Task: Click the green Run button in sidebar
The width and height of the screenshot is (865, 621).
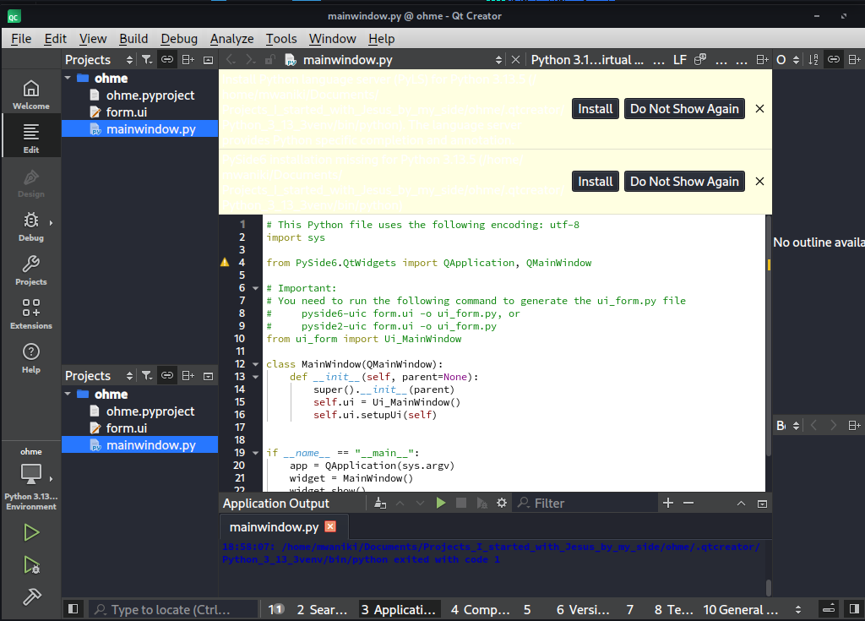Action: (31, 532)
